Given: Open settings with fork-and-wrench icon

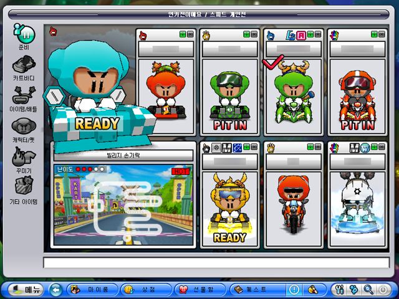Looking at the screenshot, I should 340,290.
